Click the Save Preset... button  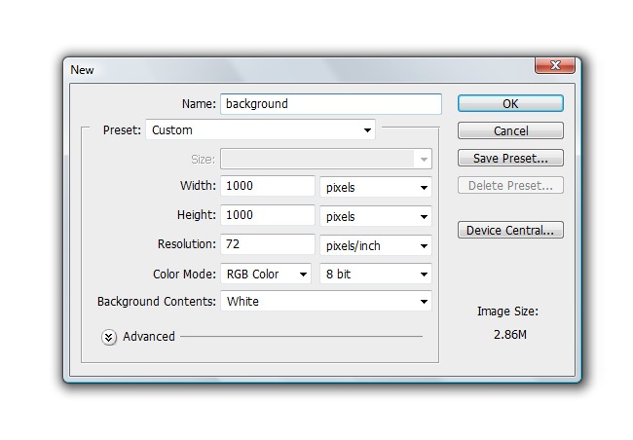[510, 158]
